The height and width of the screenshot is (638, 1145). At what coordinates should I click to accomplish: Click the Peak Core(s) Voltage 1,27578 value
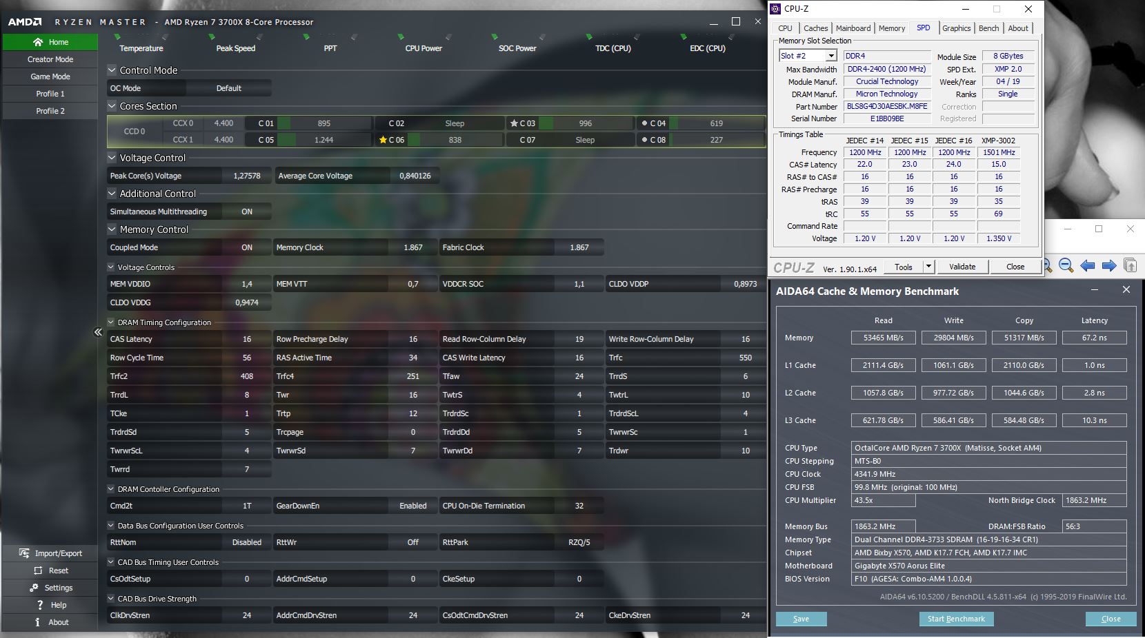pos(247,176)
